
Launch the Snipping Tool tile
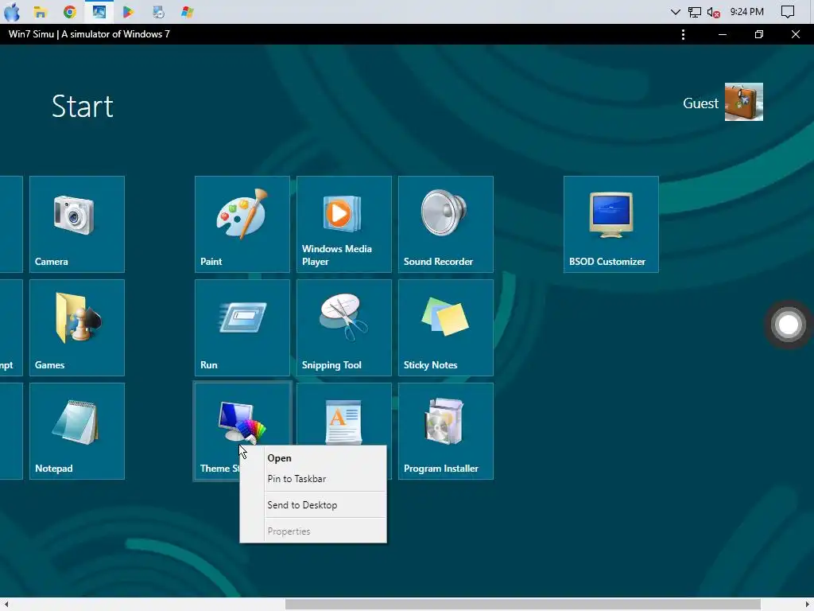coord(343,327)
